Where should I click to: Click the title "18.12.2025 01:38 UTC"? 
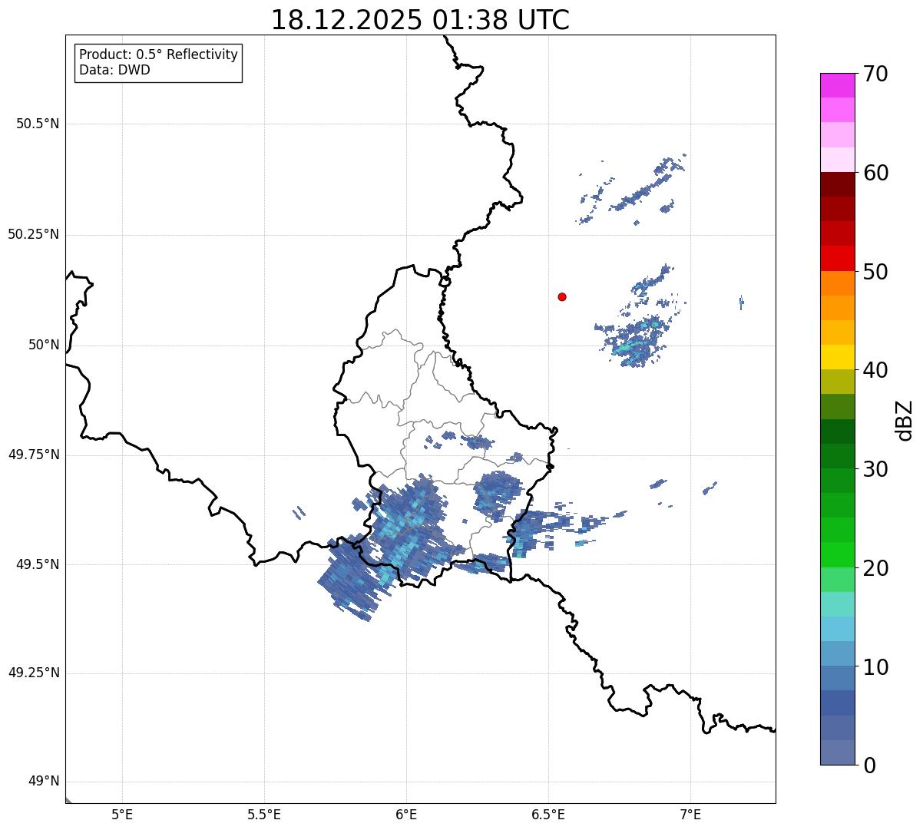click(x=420, y=20)
